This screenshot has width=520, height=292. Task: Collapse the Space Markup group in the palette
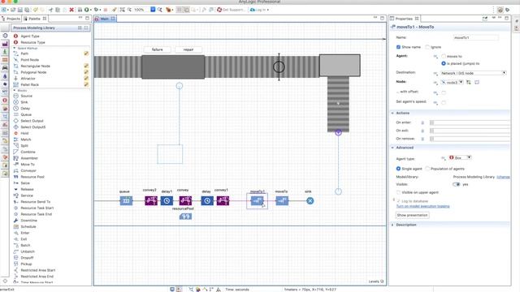15,49
